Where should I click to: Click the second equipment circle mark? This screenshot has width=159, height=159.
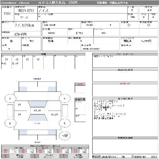(17, 60)
